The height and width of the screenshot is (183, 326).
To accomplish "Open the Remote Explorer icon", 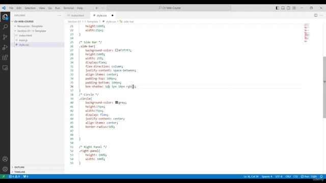I will click(5, 68).
